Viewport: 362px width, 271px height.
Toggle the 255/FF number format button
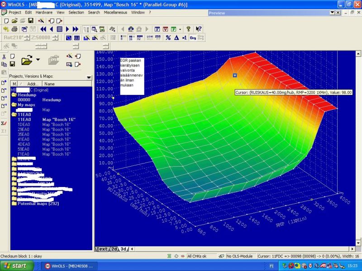tap(158, 37)
